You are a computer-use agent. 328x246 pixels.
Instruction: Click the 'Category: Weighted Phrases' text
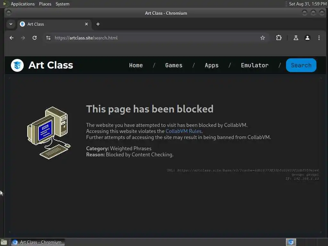tap(119, 149)
